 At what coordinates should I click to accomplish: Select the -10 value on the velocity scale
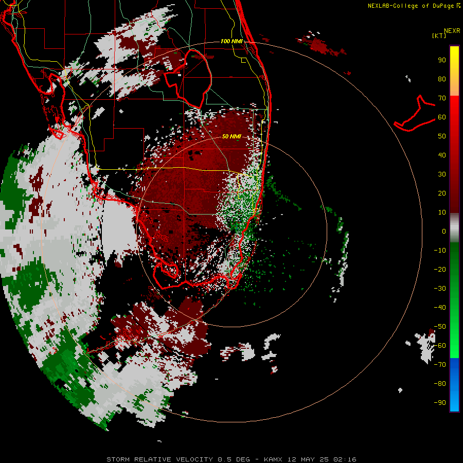pos(440,251)
